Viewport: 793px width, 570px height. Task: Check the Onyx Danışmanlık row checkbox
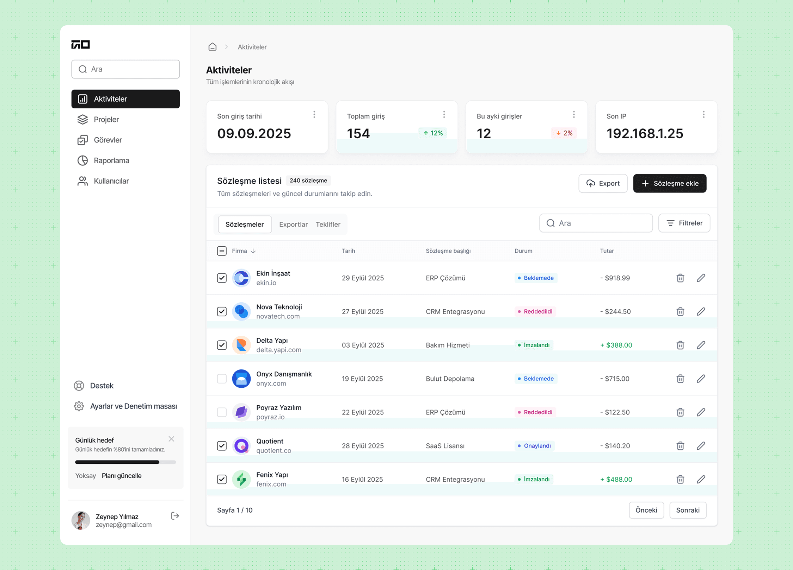point(222,379)
